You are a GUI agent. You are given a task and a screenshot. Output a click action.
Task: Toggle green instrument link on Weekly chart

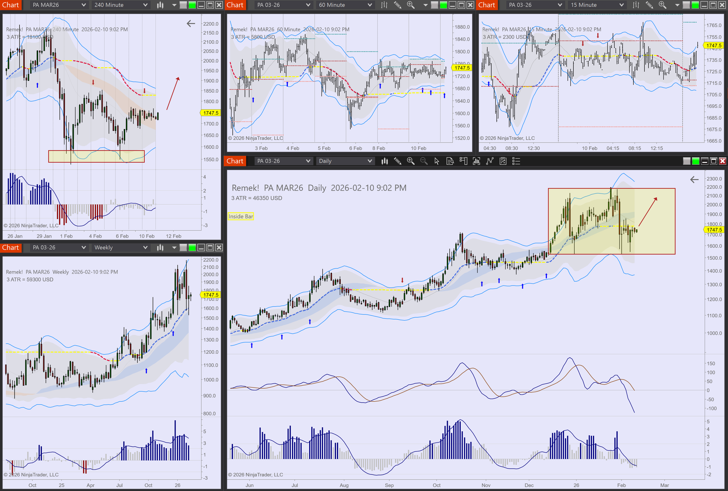192,248
